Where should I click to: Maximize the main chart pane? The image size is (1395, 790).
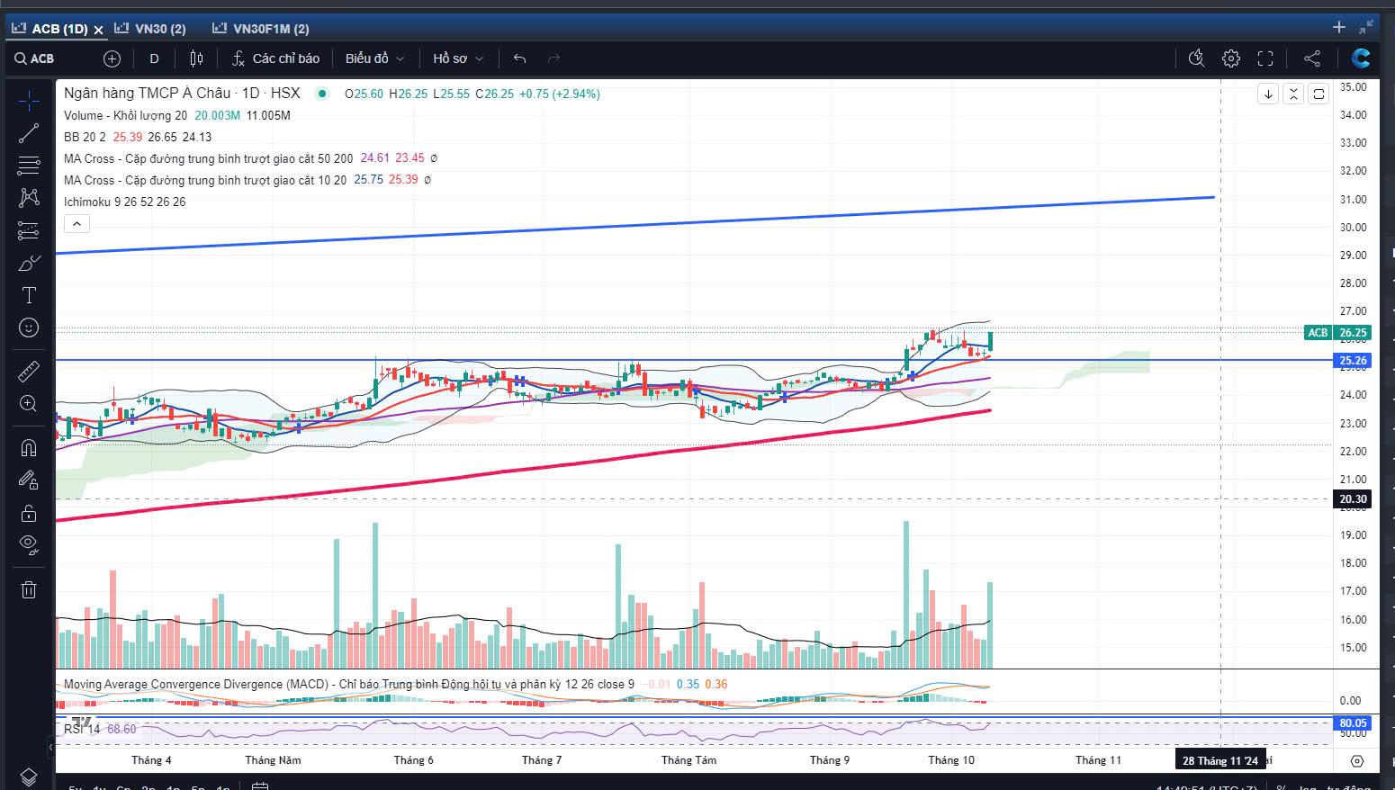(1318, 94)
